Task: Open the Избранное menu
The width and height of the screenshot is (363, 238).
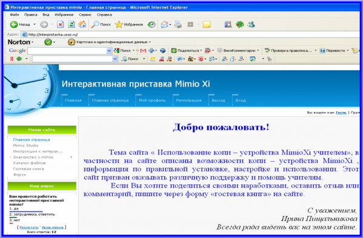Action: pyautogui.click(x=64, y=15)
